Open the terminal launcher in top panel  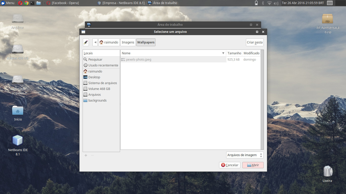coord(32,3)
